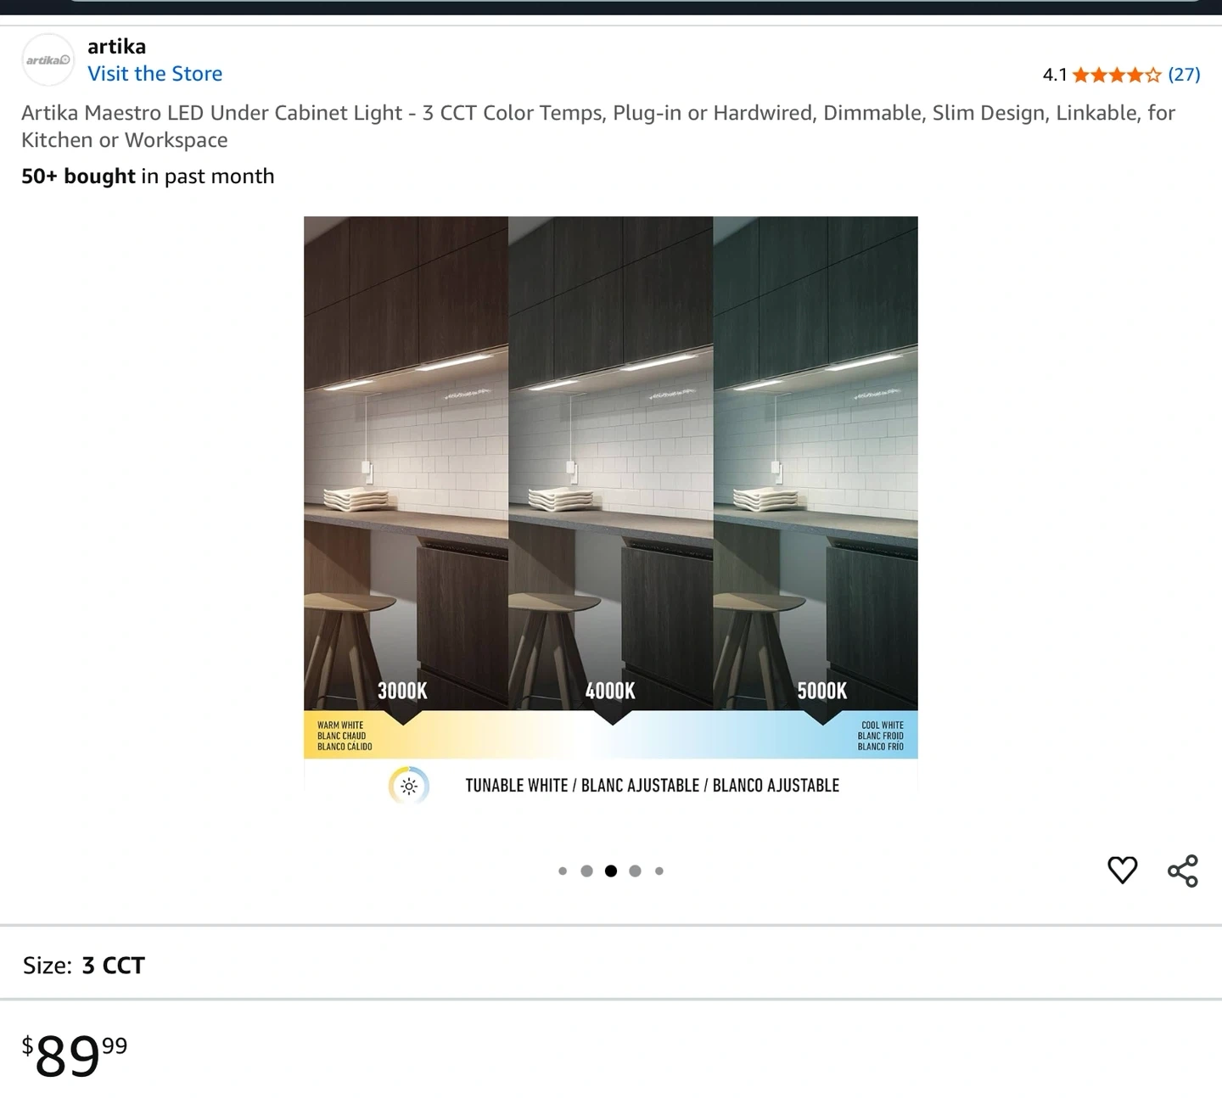Click the tunable white sun icon
Viewport: 1222px width, 1098px height.
tap(409, 786)
